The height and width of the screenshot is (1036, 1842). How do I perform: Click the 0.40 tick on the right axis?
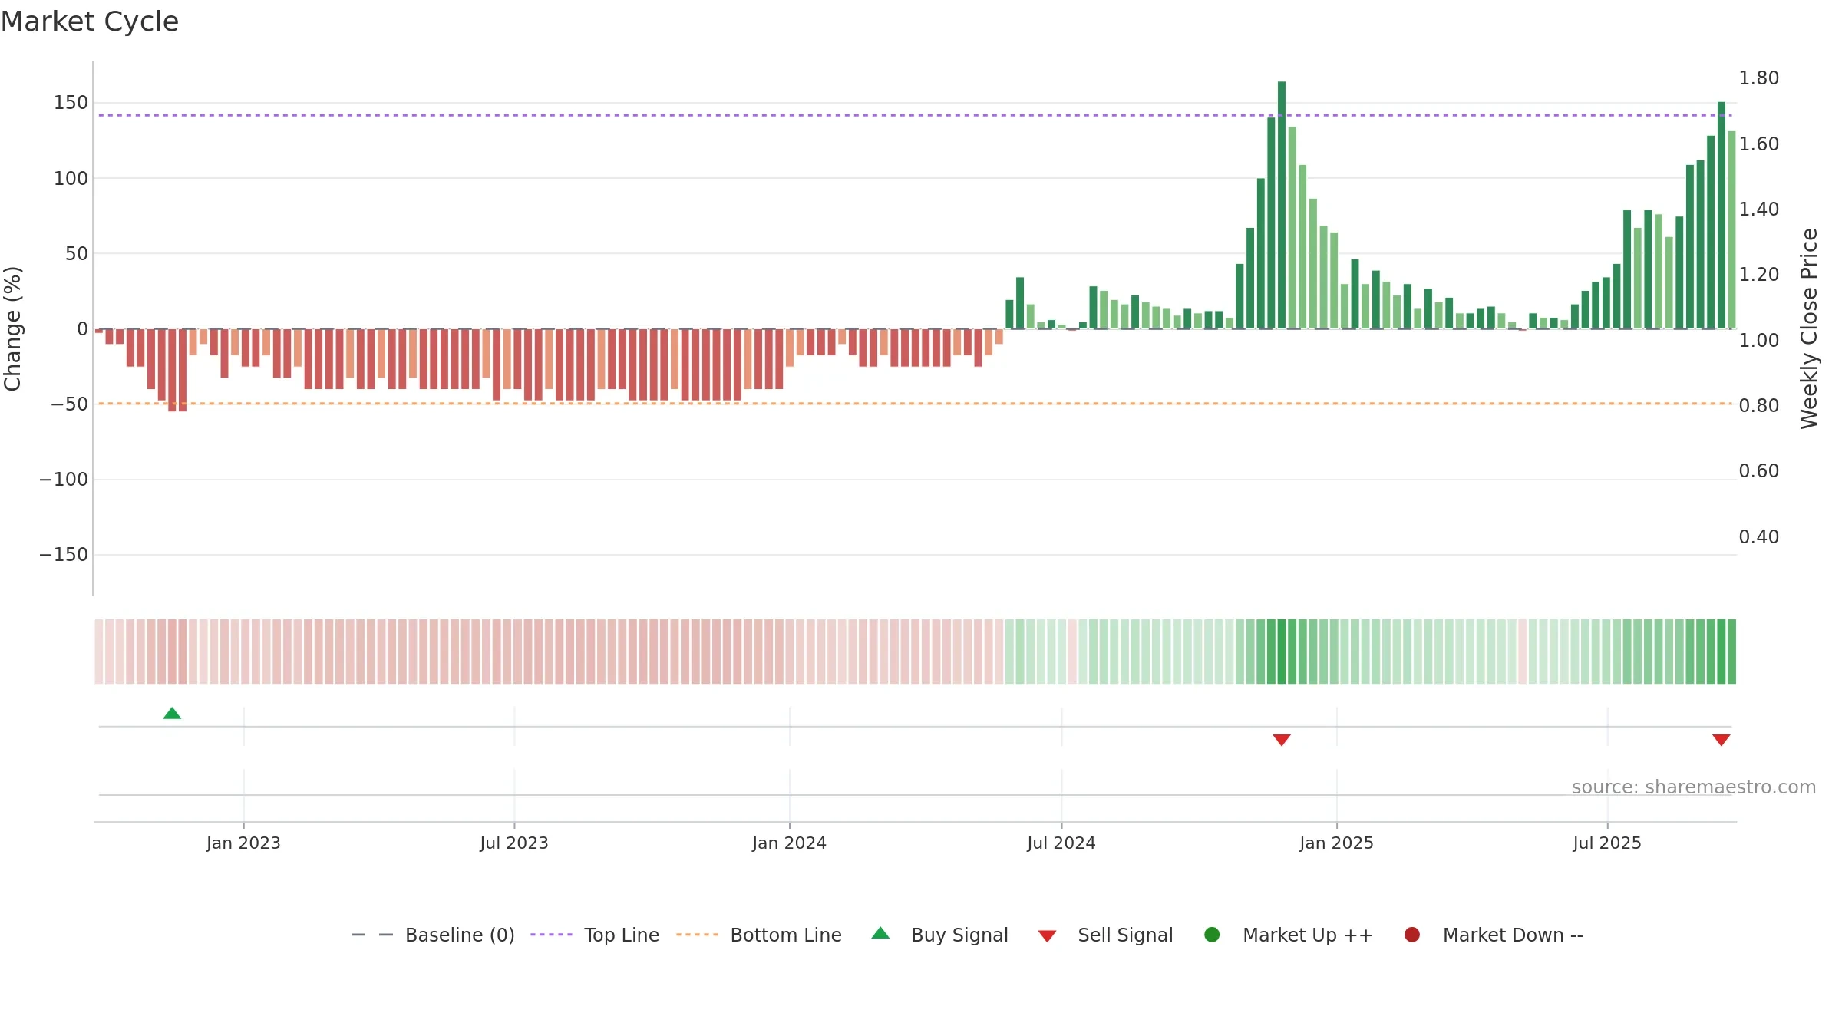tap(1759, 537)
